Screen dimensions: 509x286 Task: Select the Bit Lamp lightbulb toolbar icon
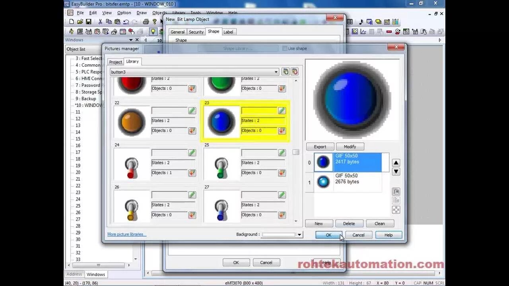pos(153,31)
